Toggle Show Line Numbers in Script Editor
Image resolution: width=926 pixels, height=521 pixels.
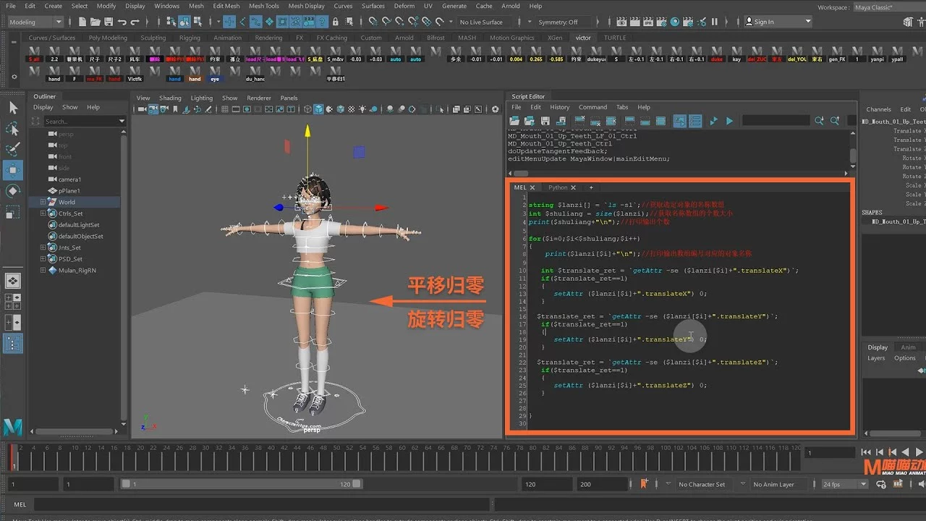(x=695, y=121)
